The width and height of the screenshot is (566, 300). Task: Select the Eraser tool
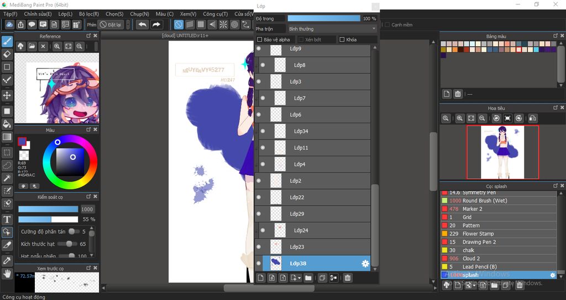tap(7, 55)
